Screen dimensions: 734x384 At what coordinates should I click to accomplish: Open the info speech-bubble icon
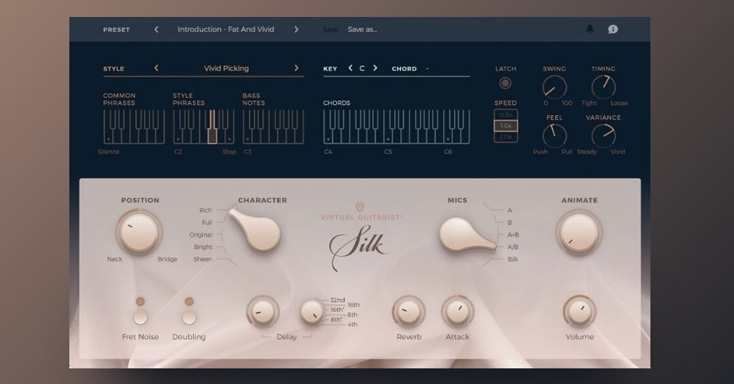(x=613, y=29)
